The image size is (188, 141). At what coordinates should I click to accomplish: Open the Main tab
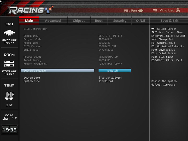(29, 21)
